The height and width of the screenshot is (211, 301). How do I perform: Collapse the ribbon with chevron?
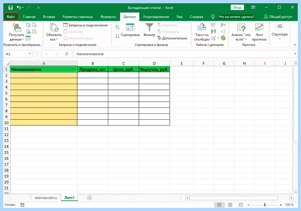[x=294, y=45]
